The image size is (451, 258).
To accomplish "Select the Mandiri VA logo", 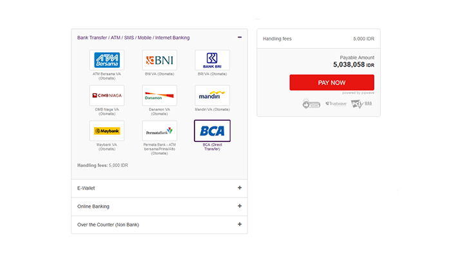I will [x=212, y=95].
